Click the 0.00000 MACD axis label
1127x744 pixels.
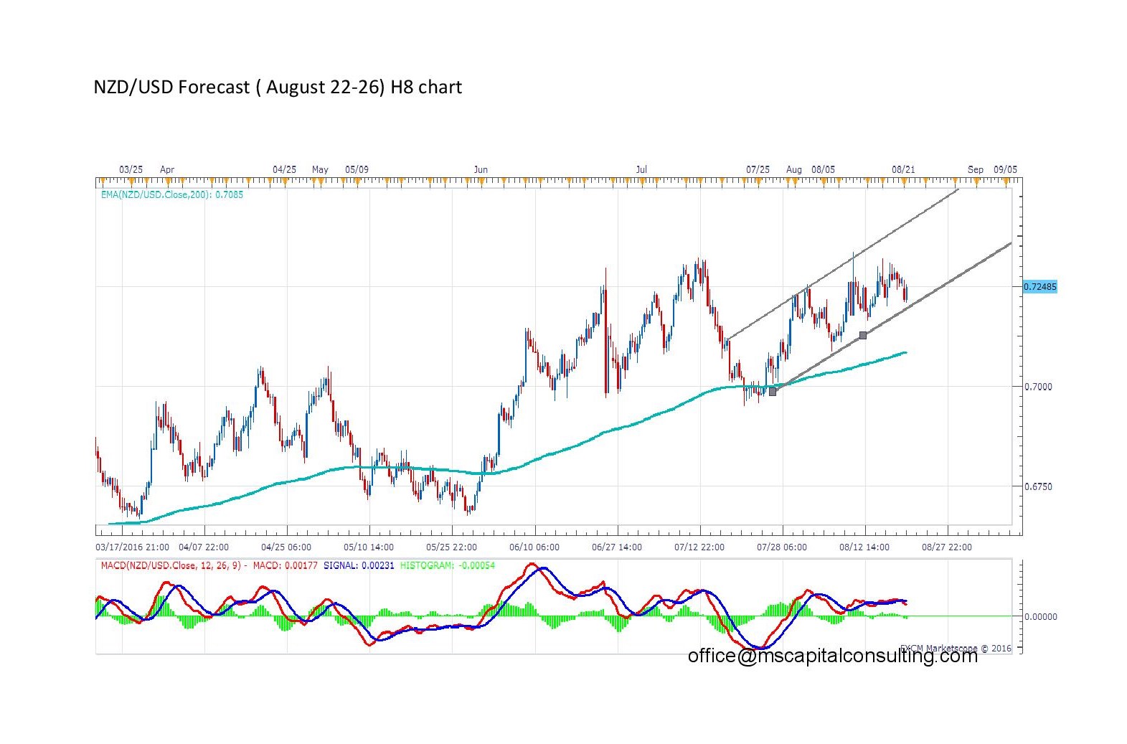(x=1040, y=616)
